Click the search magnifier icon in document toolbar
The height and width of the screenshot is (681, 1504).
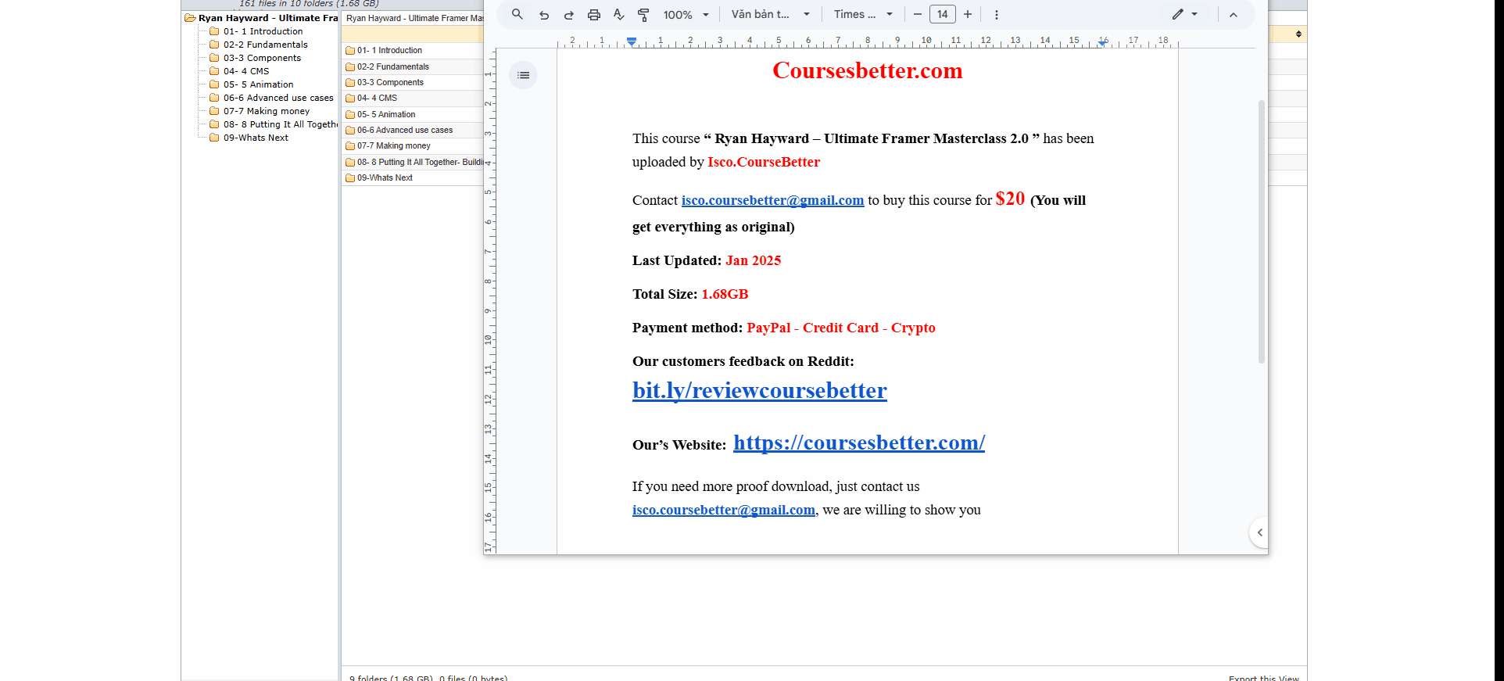pos(517,14)
